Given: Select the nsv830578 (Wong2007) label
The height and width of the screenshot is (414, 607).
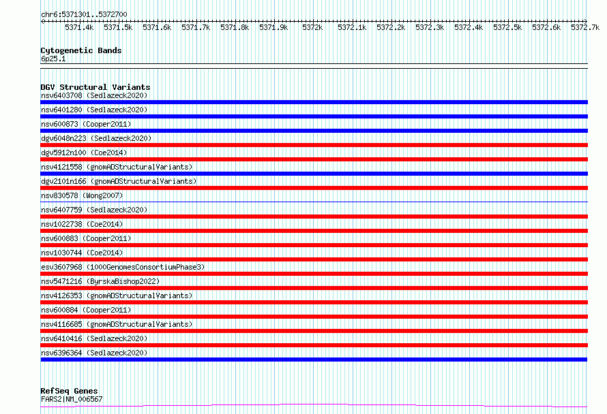Looking at the screenshot, I should [82, 195].
